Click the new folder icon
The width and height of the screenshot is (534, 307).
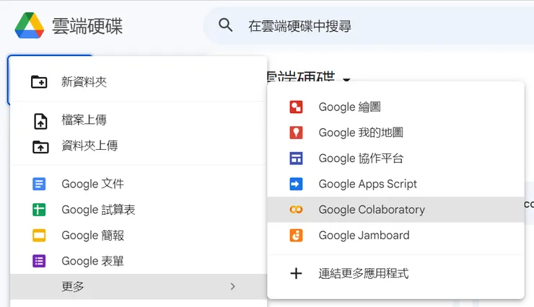point(39,81)
